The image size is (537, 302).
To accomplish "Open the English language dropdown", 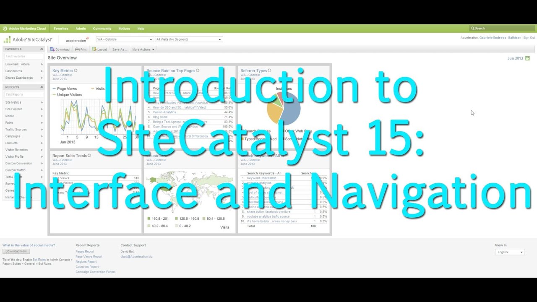I will (510, 252).
